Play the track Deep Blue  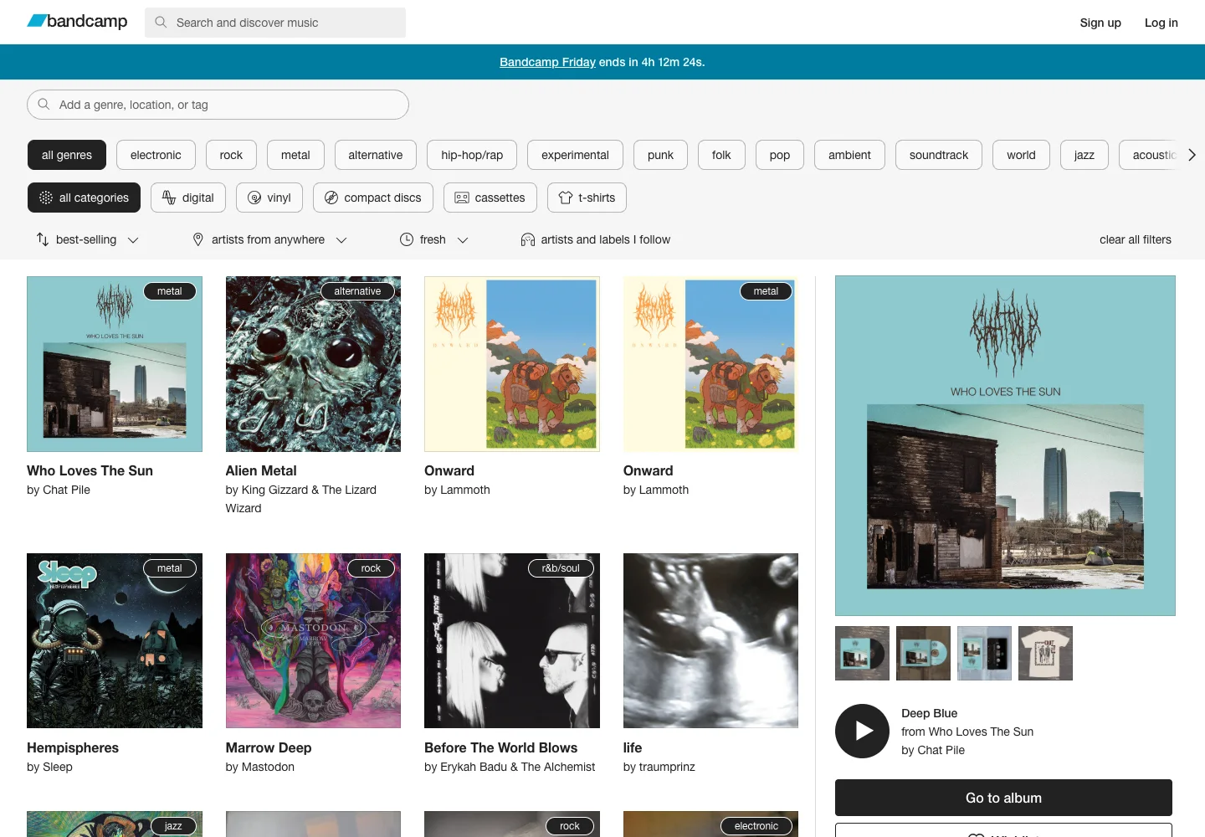click(x=862, y=732)
